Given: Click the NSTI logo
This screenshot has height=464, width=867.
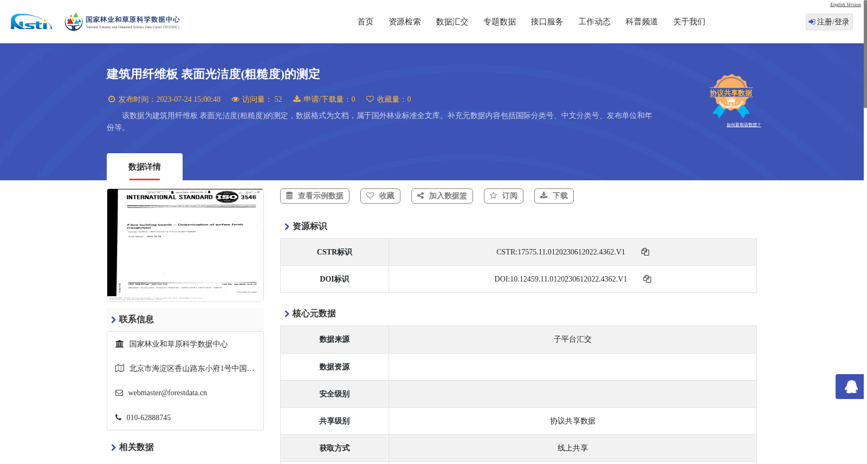Looking at the screenshot, I should 31,22.
